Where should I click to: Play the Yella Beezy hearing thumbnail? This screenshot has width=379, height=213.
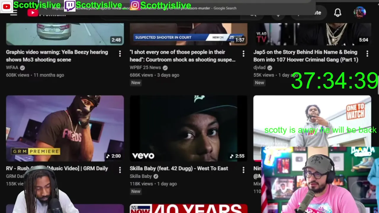click(65, 34)
